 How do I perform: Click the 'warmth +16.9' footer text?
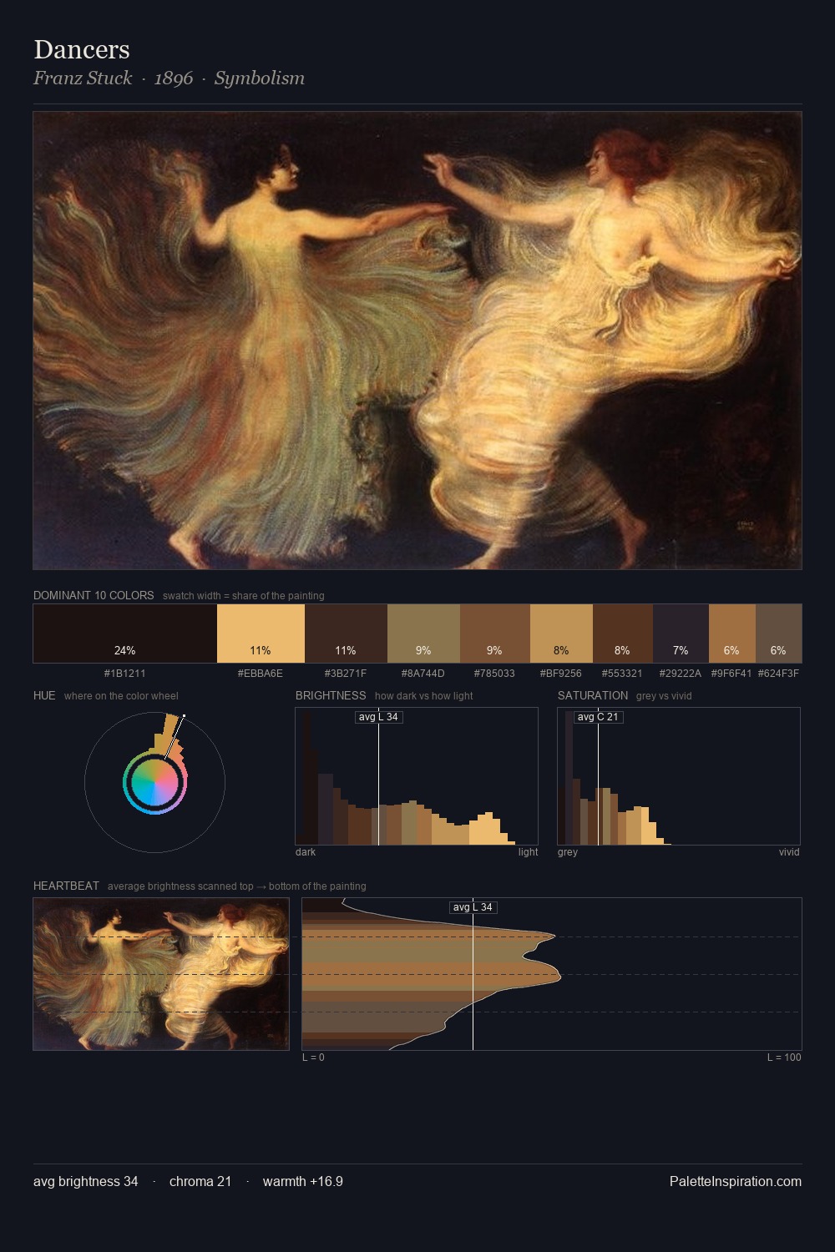pos(303,1181)
